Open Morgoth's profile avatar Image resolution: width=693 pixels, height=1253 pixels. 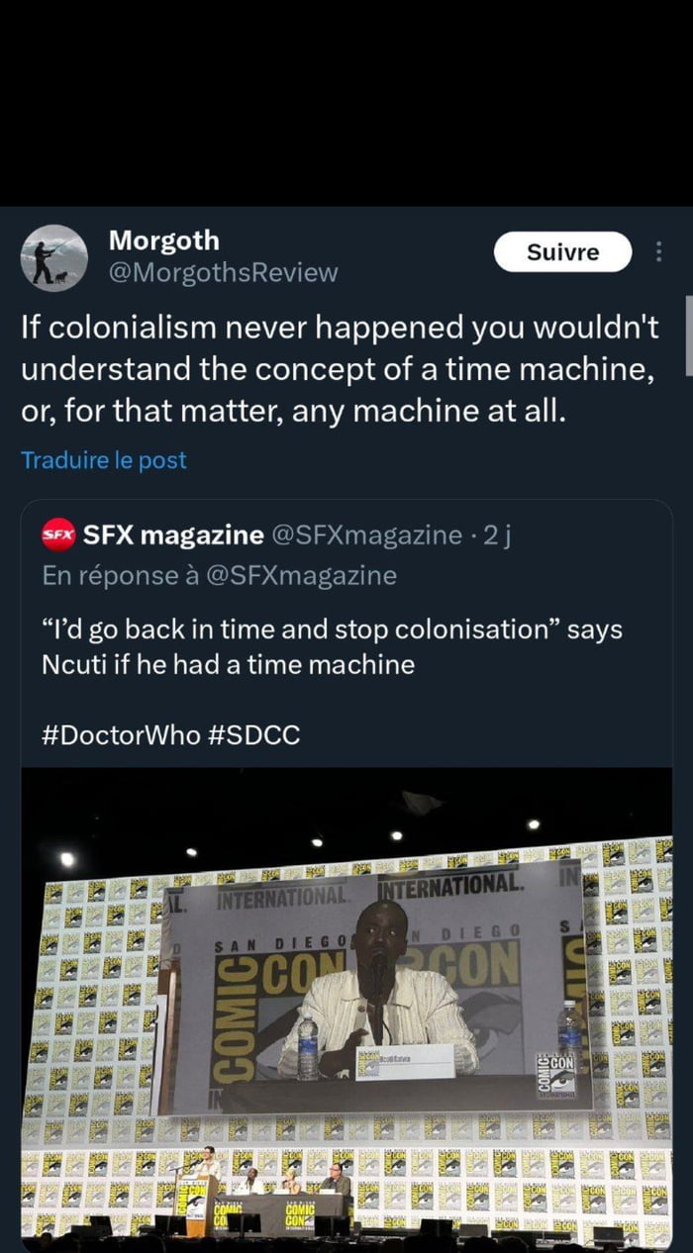click(53, 257)
